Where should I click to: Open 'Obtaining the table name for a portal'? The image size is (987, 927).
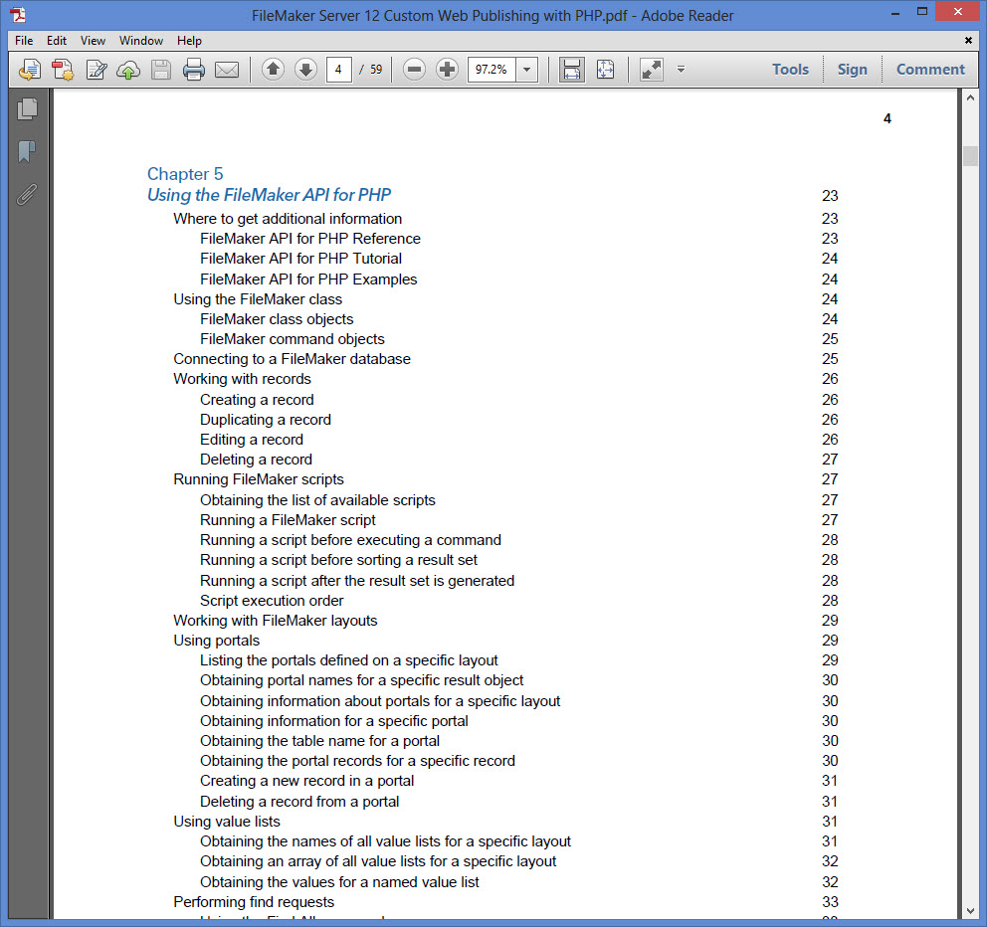(319, 741)
